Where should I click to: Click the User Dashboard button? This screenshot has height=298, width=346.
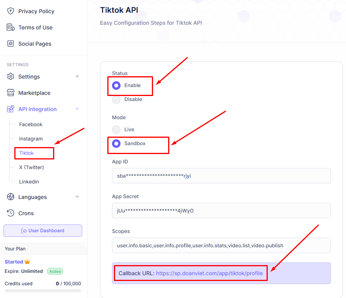43,231
